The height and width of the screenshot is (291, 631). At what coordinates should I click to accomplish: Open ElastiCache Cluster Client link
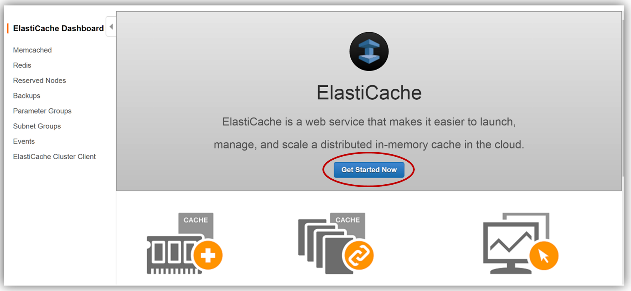tap(55, 157)
